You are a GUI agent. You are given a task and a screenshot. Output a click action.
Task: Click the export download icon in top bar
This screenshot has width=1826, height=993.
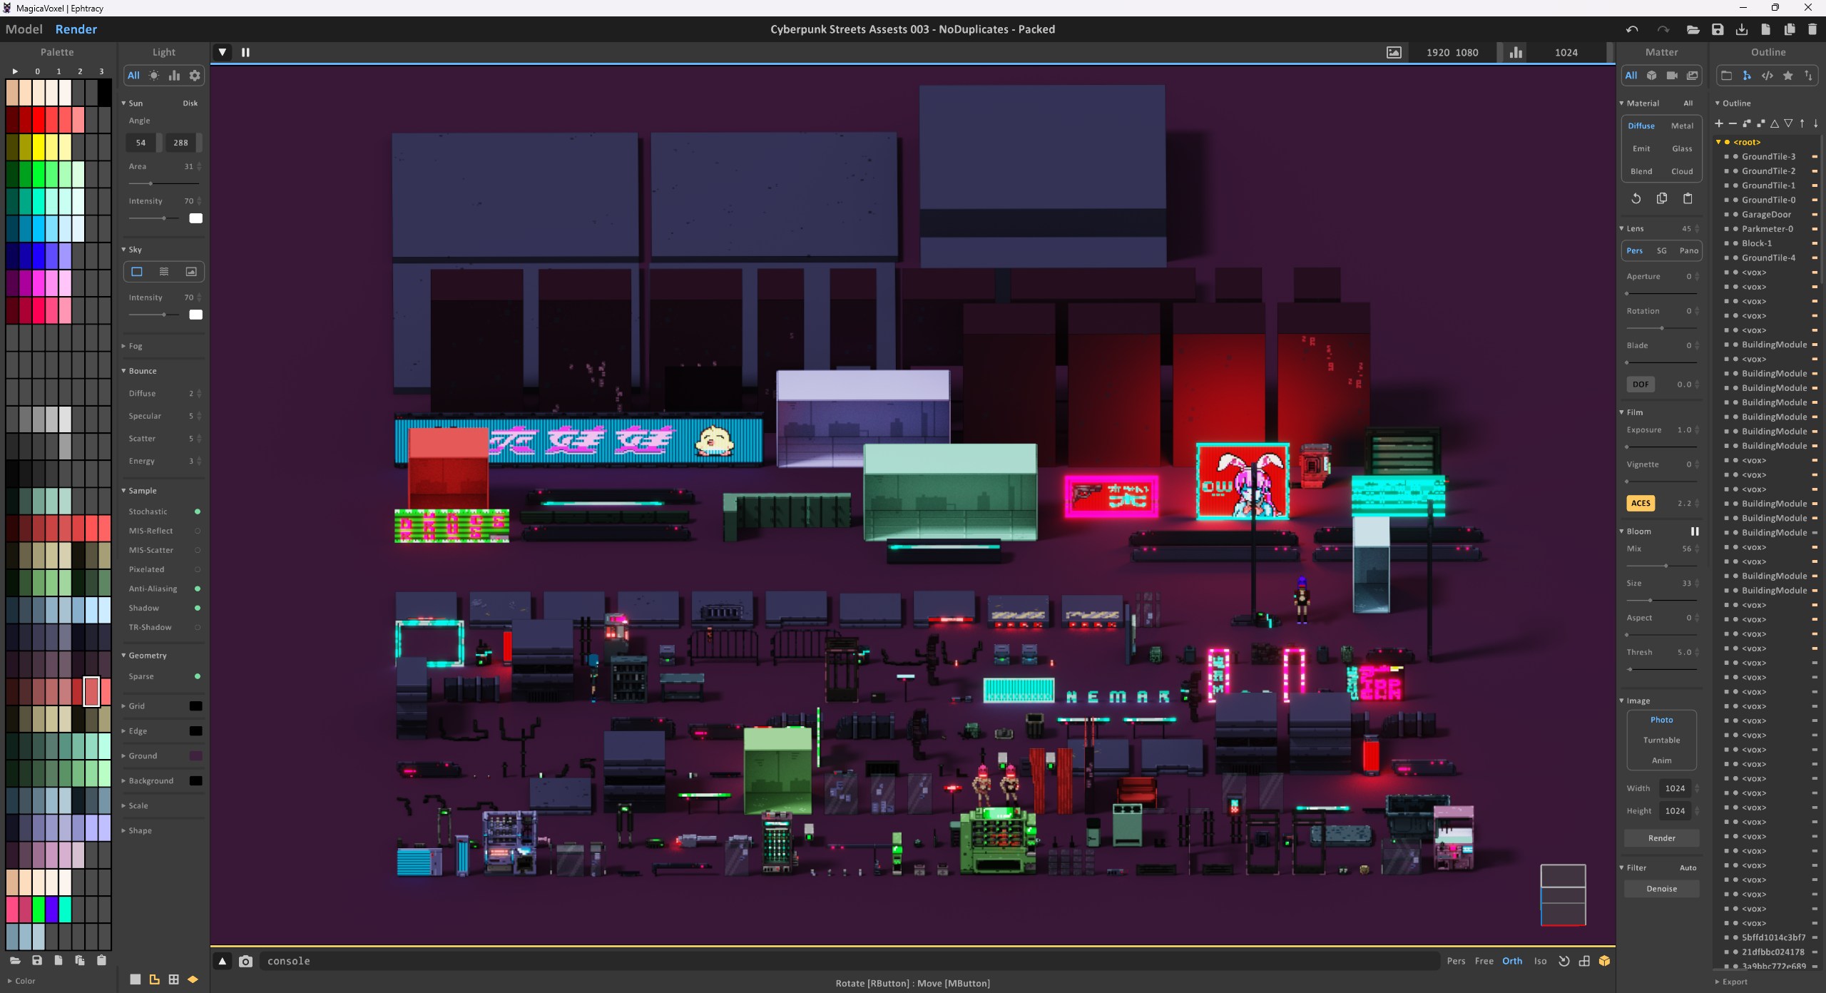click(1741, 29)
